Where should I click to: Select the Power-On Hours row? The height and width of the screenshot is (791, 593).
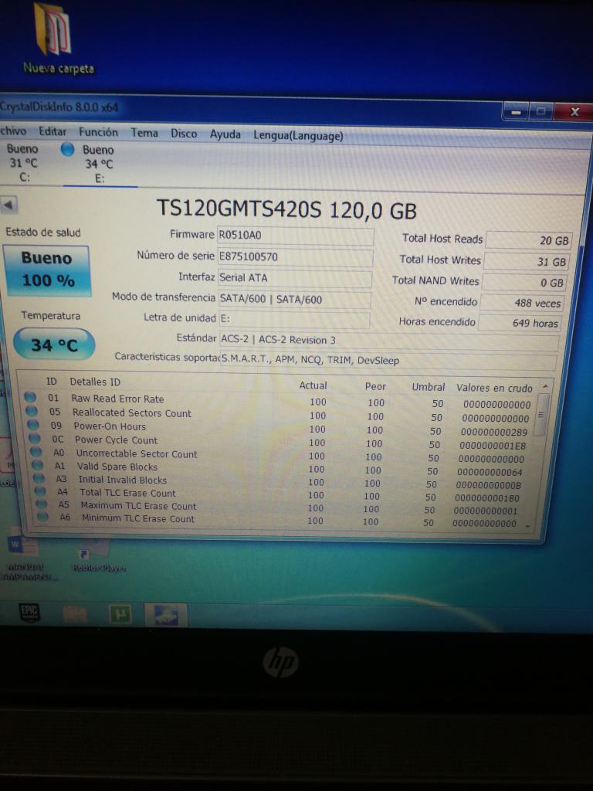click(278, 428)
